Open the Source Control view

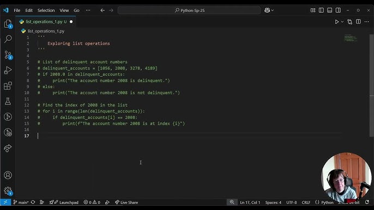pyautogui.click(x=8, y=55)
